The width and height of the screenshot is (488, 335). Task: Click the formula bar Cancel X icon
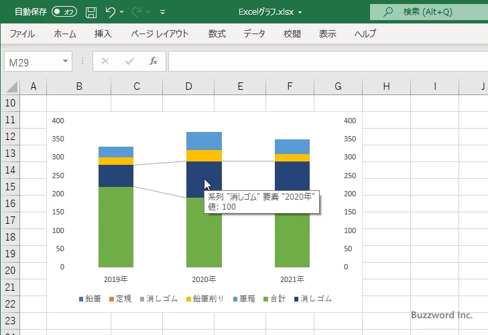(x=105, y=61)
